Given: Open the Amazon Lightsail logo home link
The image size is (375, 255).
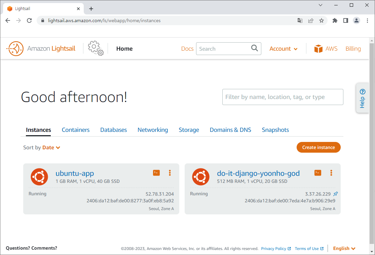Looking at the screenshot, I should click(41, 49).
